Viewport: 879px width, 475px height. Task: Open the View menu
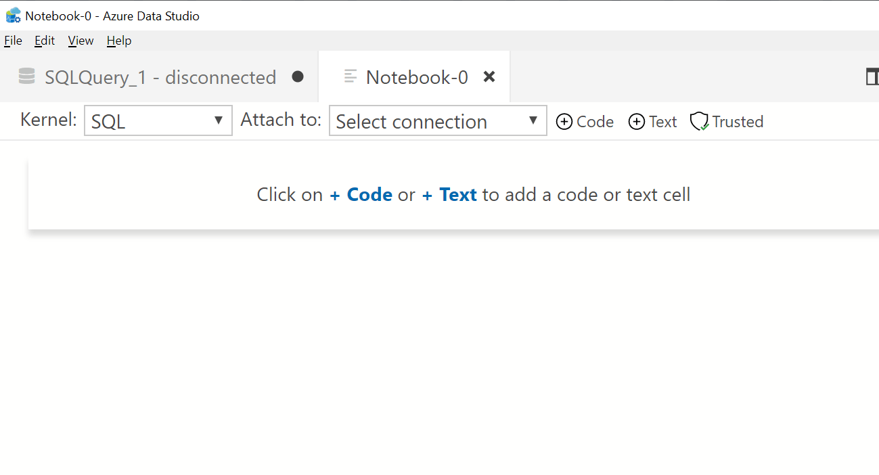[81, 41]
